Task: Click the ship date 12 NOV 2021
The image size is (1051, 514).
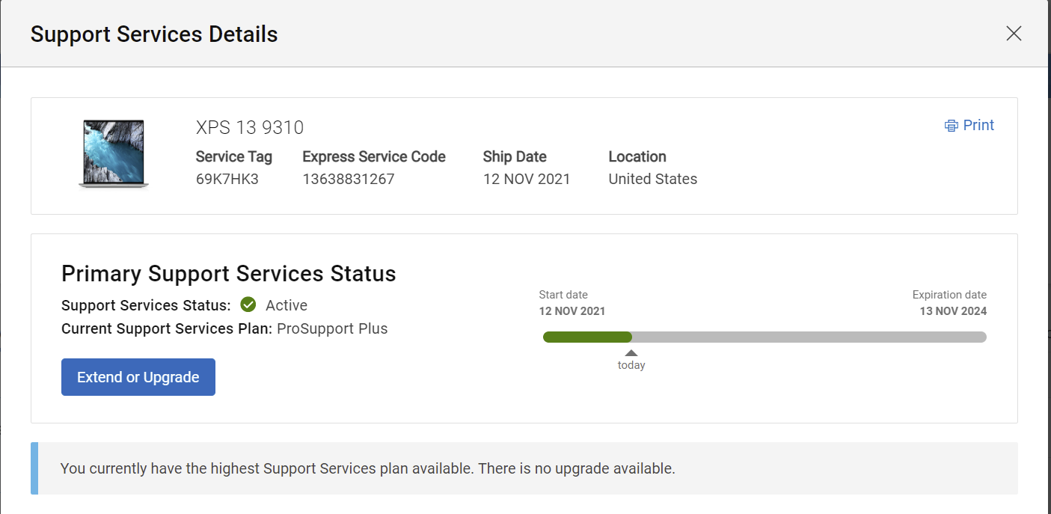Action: (x=527, y=180)
